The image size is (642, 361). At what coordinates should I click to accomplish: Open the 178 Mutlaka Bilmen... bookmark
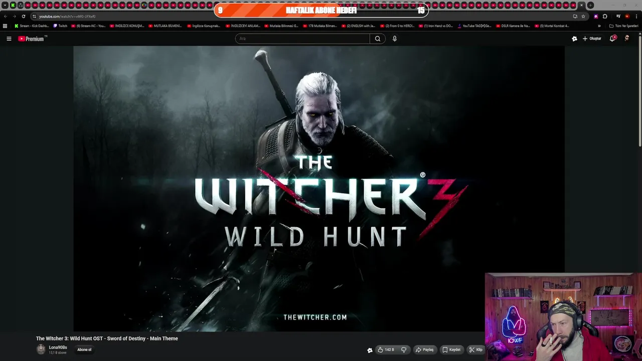pyautogui.click(x=320, y=26)
